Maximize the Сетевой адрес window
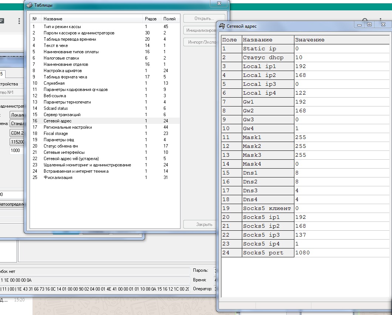The height and width of the screenshot is (315, 392). [369, 24]
